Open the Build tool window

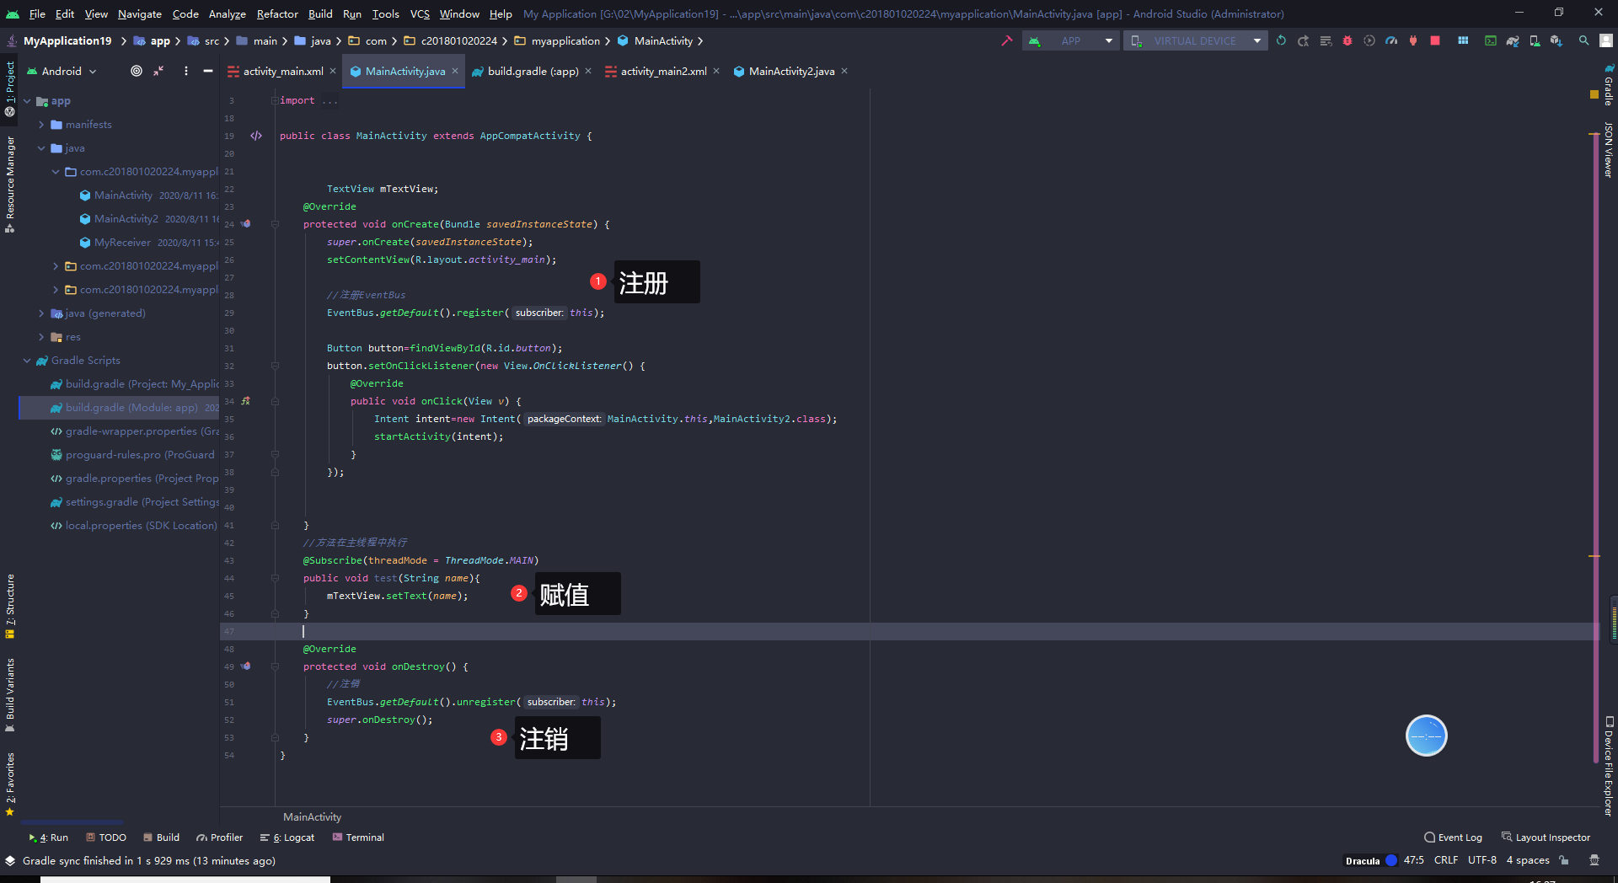pyautogui.click(x=161, y=838)
